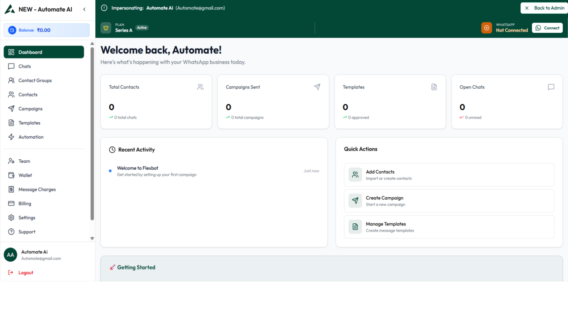568x320 pixels.
Task: Connect the WhatsApp account
Action: 547,28
